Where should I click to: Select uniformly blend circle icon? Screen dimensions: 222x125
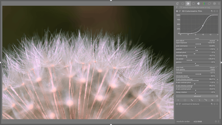click(x=185, y=100)
